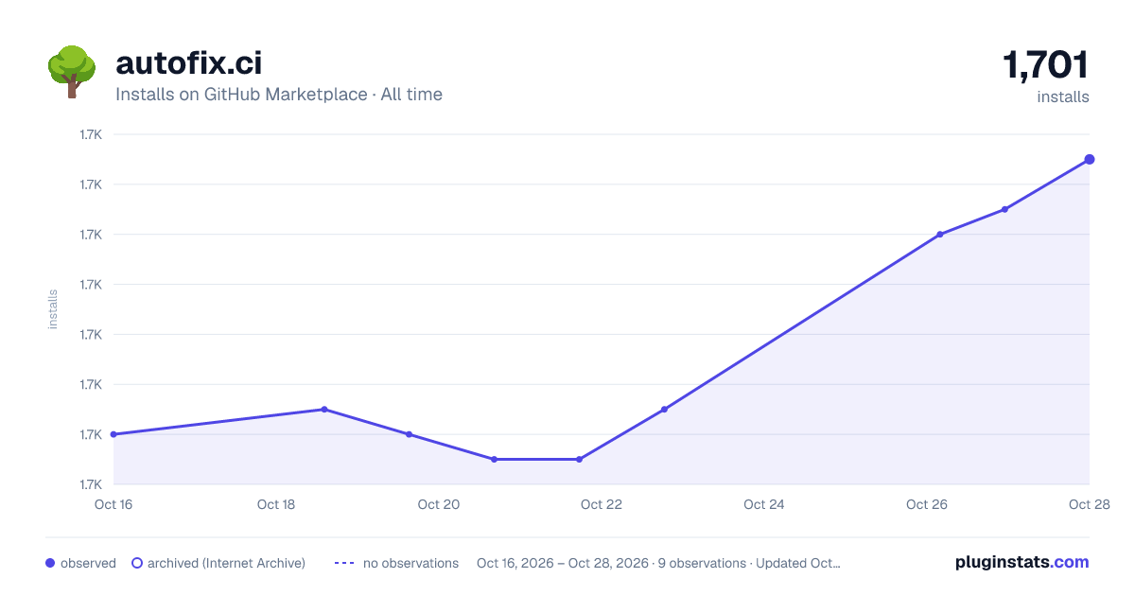Click the Oct 16 data point on chart
This screenshot has width=1135, height=596.
pyautogui.click(x=113, y=434)
